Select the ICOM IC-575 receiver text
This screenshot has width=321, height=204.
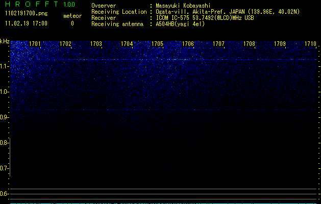point(205,18)
